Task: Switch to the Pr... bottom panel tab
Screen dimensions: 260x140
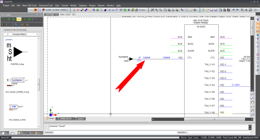Action: pyautogui.click(x=5, y=133)
